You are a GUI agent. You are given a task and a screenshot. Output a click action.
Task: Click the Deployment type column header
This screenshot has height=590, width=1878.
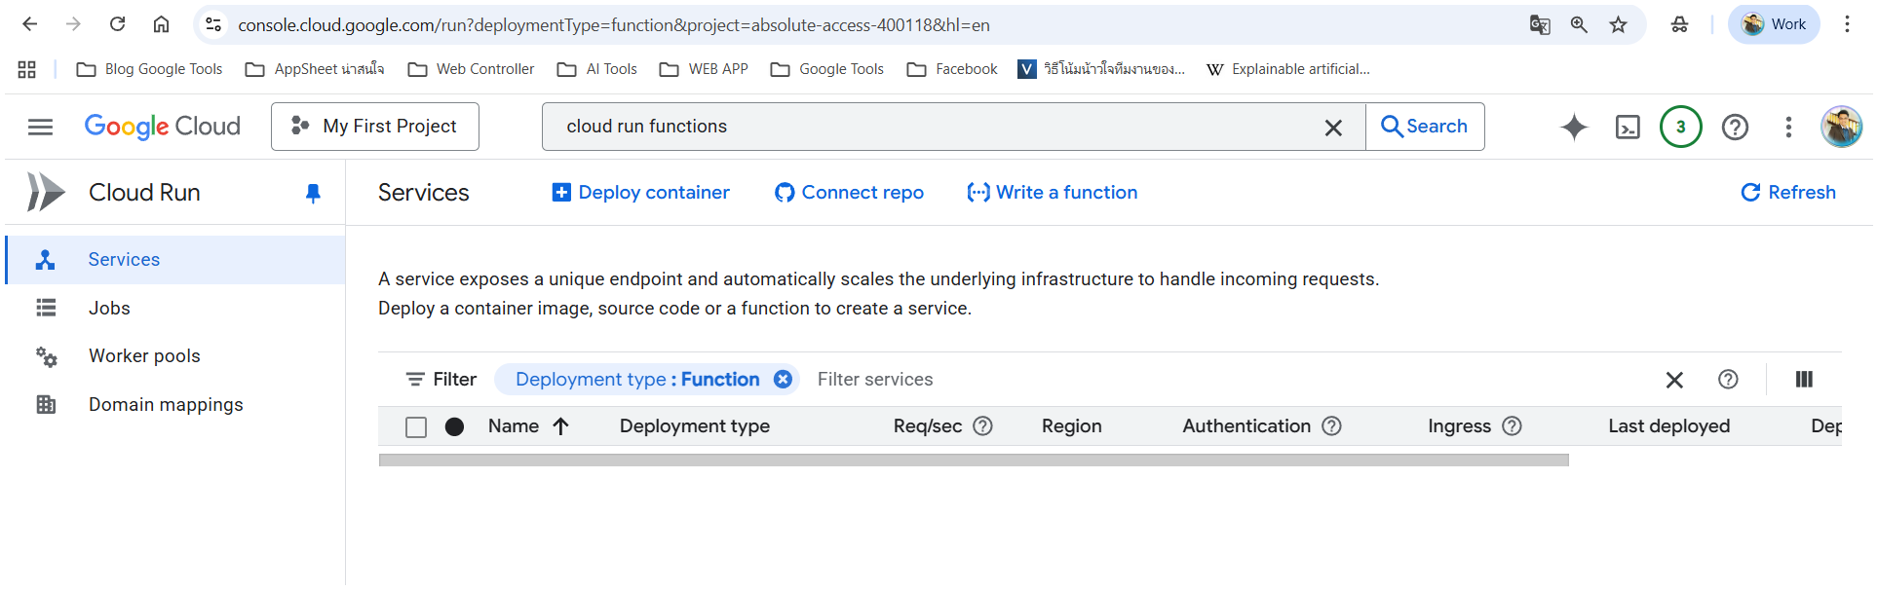point(695,426)
